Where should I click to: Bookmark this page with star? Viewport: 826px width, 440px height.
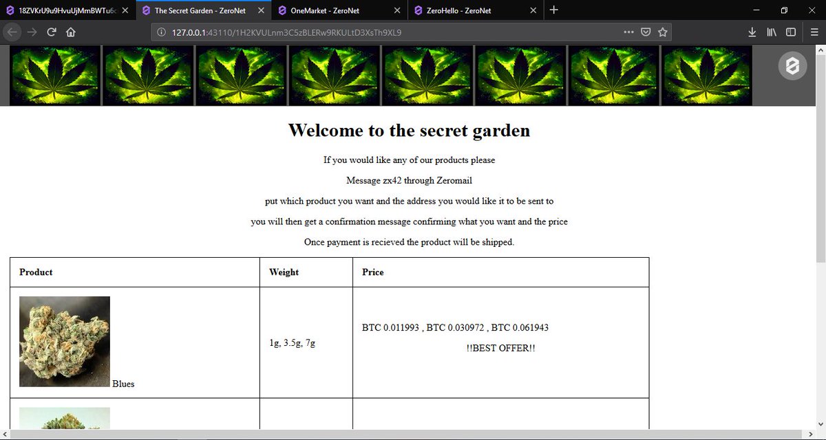(662, 32)
